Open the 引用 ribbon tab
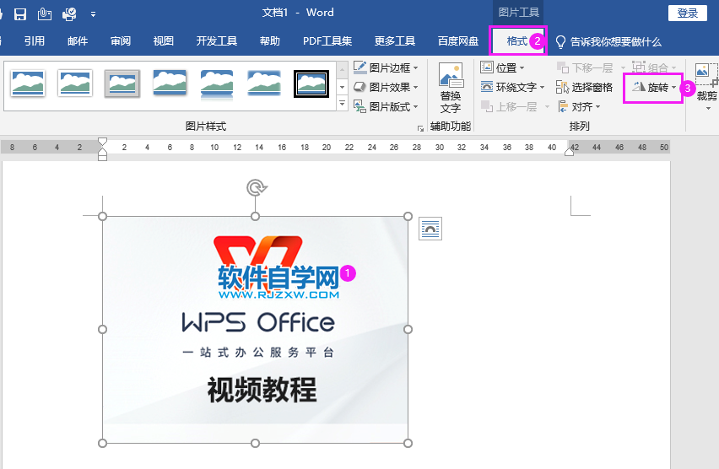This screenshot has width=719, height=469. [35, 41]
